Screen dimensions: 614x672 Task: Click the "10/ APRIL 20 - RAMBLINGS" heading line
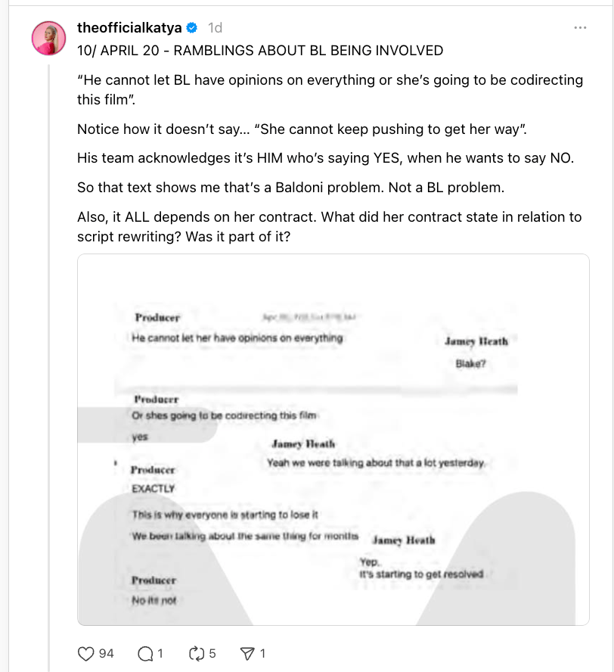[x=260, y=51]
